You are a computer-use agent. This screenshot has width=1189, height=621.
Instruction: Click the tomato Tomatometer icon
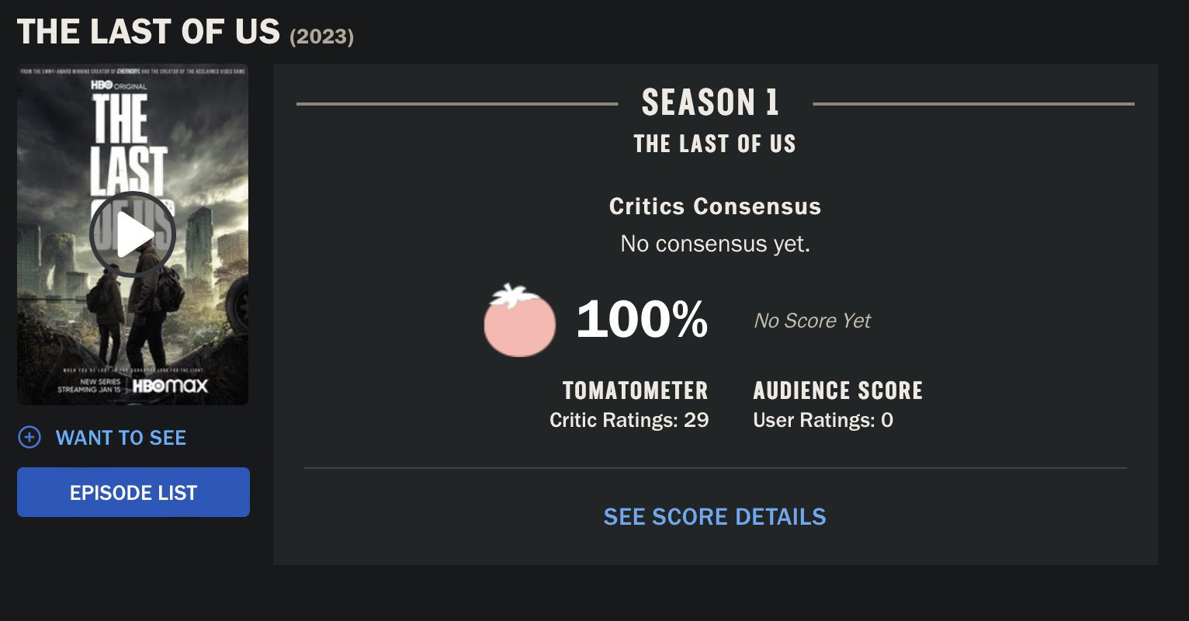coord(520,321)
